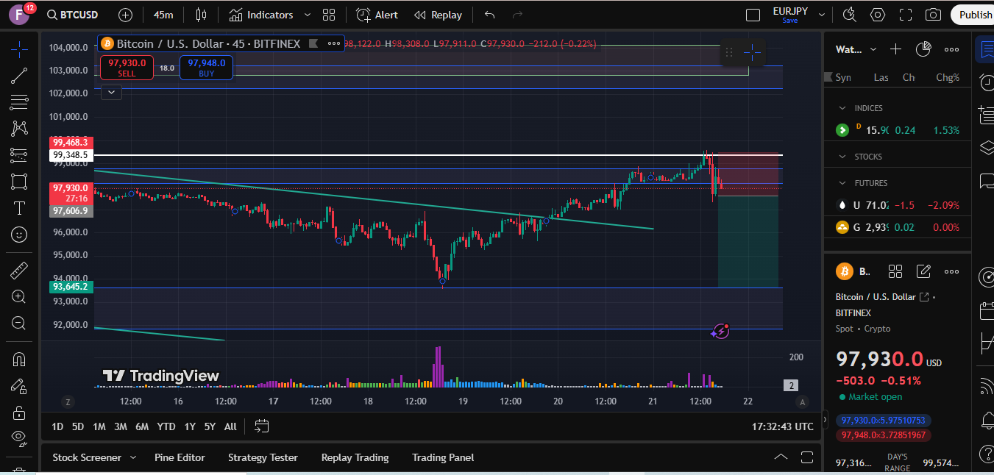Open the forecasting and measurement tools
This screenshot has height=475, width=994.
pyautogui.click(x=19, y=155)
